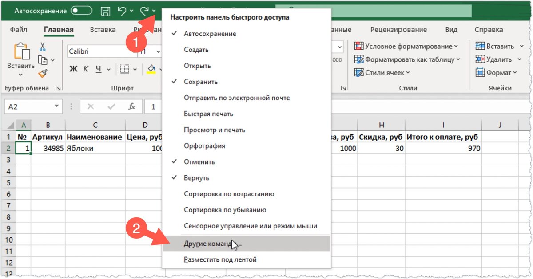Screen dimensions: 533x279
Task: Expand the Copy options dropdown arrow
Action: (52, 60)
